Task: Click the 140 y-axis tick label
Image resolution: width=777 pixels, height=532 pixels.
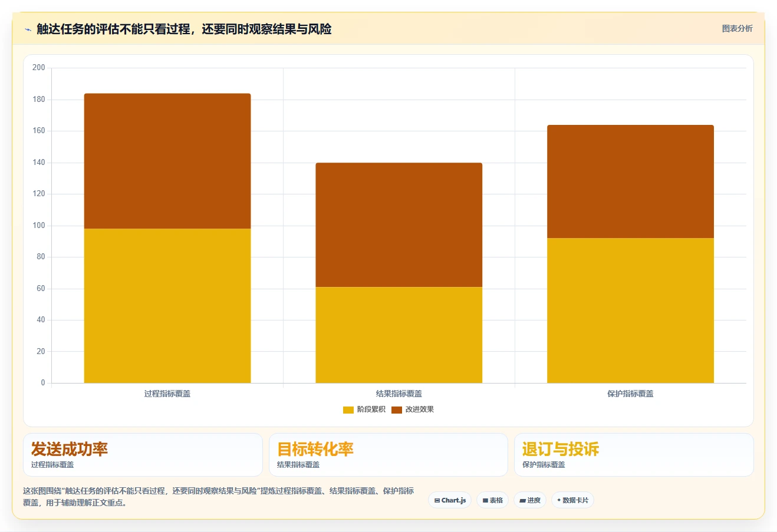Action: (x=39, y=163)
